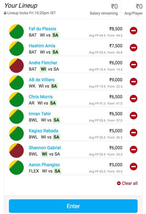The height and width of the screenshot is (214, 146).
Task: View Andre Fletcher player details
Action: click(x=43, y=63)
